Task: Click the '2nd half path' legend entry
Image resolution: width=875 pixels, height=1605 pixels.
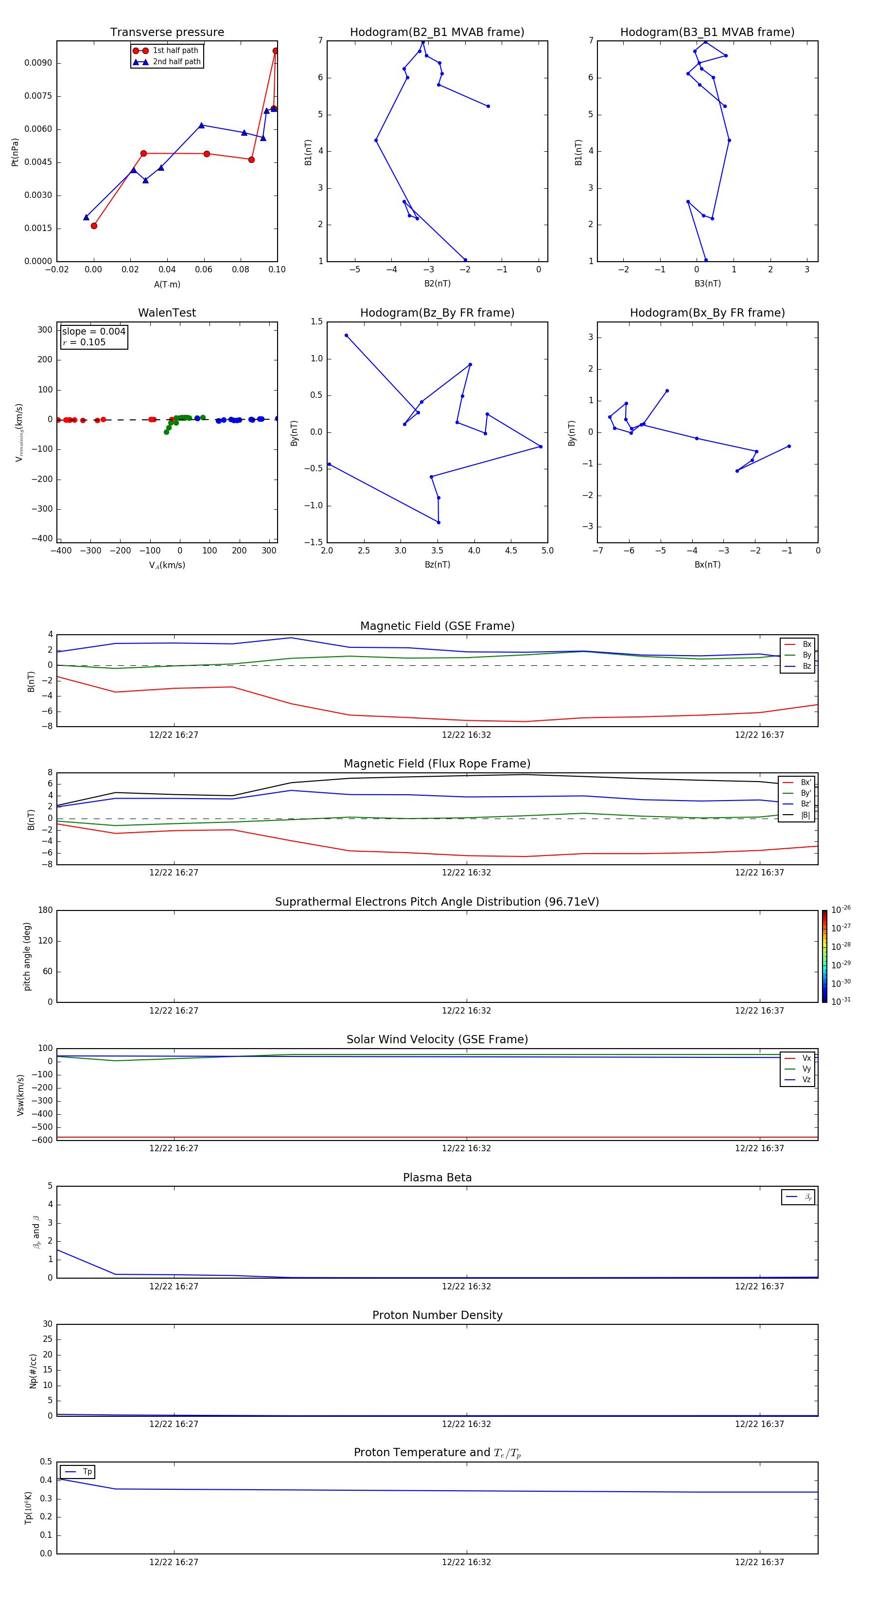Action: (x=167, y=62)
